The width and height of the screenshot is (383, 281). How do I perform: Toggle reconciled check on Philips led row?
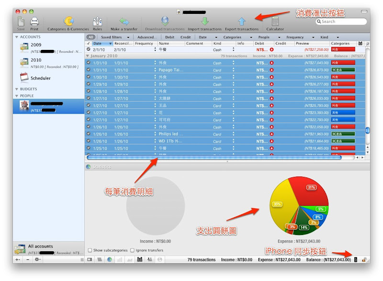coord(89,134)
